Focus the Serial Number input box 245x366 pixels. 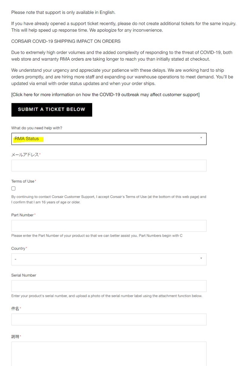pyautogui.click(x=109, y=286)
